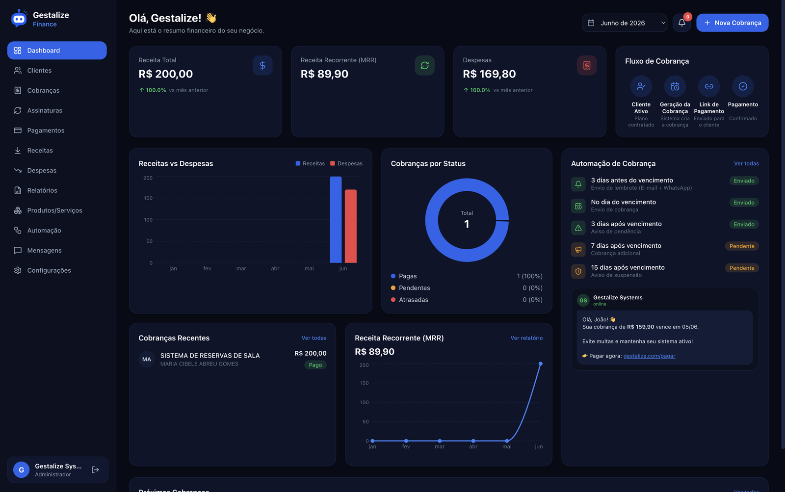Open Automação in the sidebar
Viewport: 785px width, 492px height.
(57, 231)
